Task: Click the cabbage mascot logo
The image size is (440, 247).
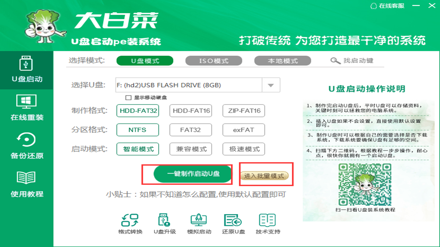Action: point(45,27)
